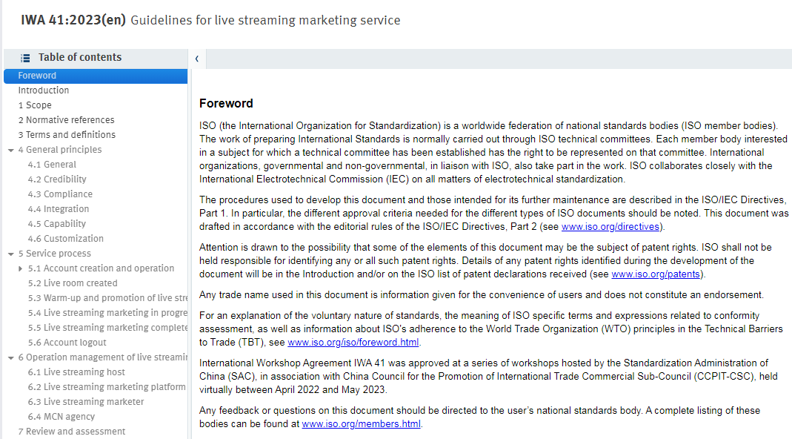Navigate to 4.6 Customization
This screenshot has height=439, width=792.
(66, 238)
